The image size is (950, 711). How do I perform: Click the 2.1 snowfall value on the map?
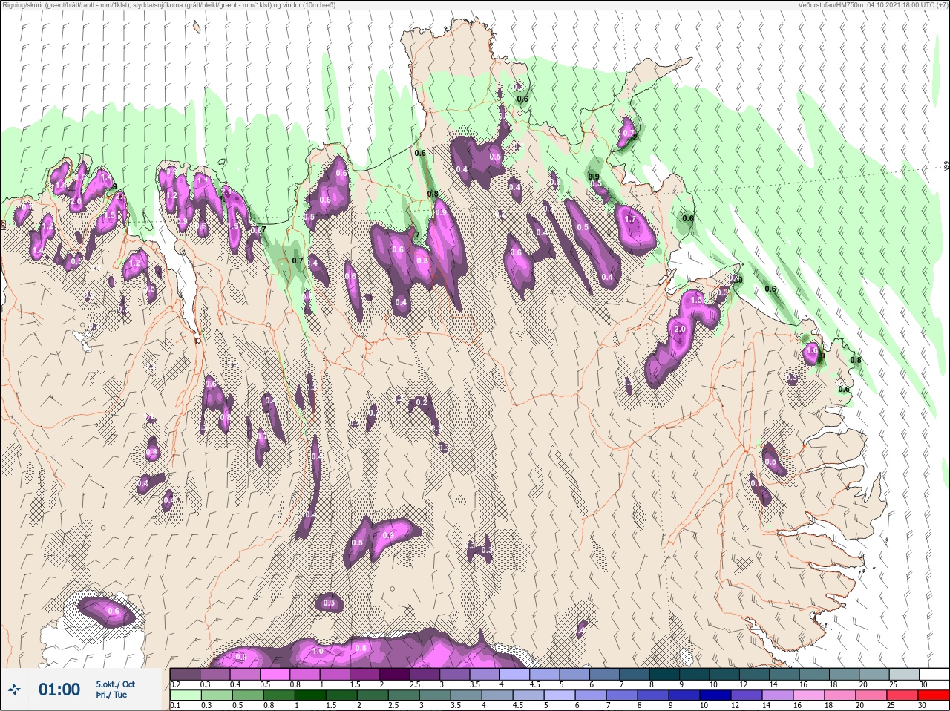pyautogui.click(x=227, y=191)
